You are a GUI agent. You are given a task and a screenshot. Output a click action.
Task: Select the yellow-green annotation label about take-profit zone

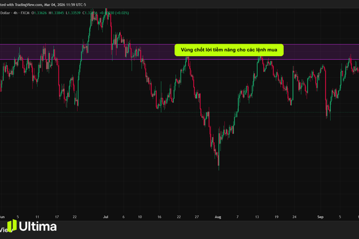point(229,50)
